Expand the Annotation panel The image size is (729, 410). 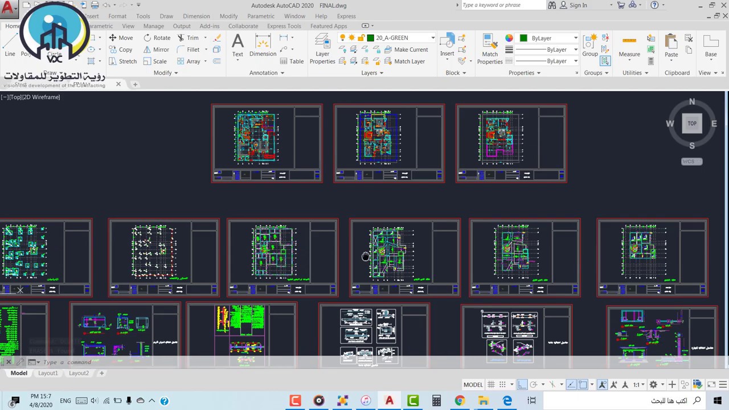click(267, 73)
